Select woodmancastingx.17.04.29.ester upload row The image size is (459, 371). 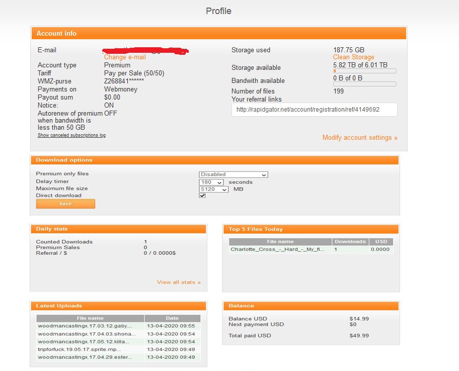pyautogui.click(x=119, y=357)
